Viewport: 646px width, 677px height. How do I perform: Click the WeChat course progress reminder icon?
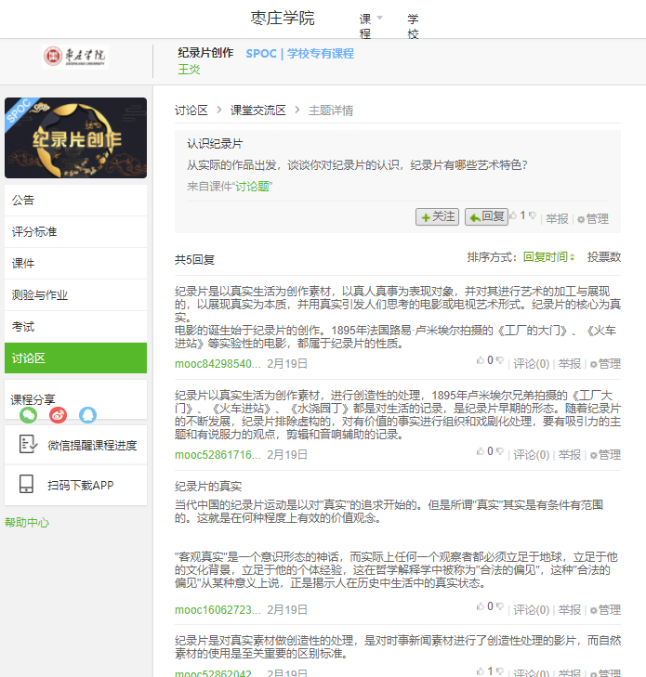click(27, 445)
